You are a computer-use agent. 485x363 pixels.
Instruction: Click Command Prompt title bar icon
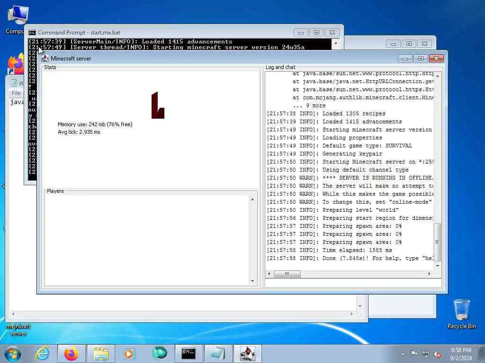[32, 33]
